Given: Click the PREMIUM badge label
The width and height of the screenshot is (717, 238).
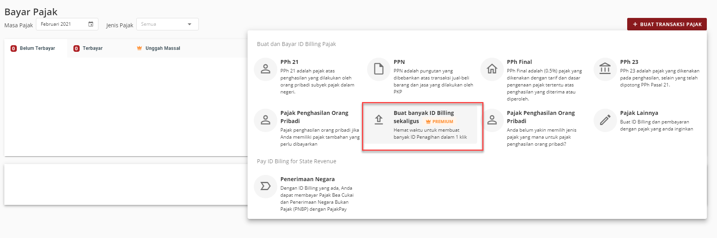Looking at the screenshot, I should tap(440, 122).
